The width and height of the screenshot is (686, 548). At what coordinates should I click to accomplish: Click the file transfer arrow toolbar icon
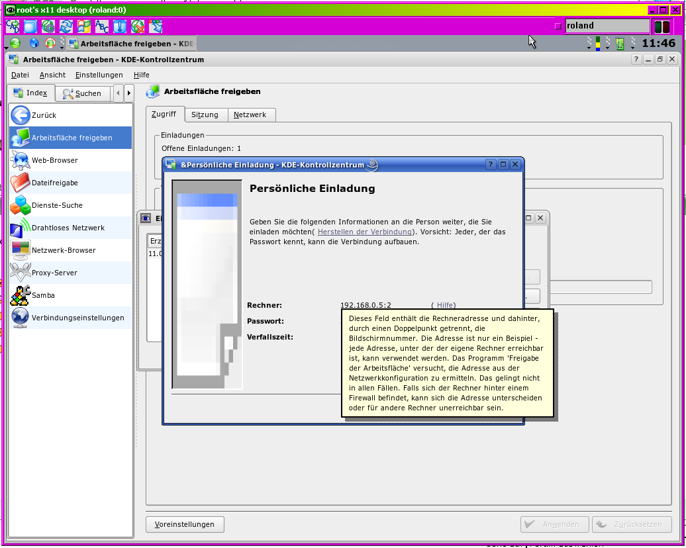point(156,26)
